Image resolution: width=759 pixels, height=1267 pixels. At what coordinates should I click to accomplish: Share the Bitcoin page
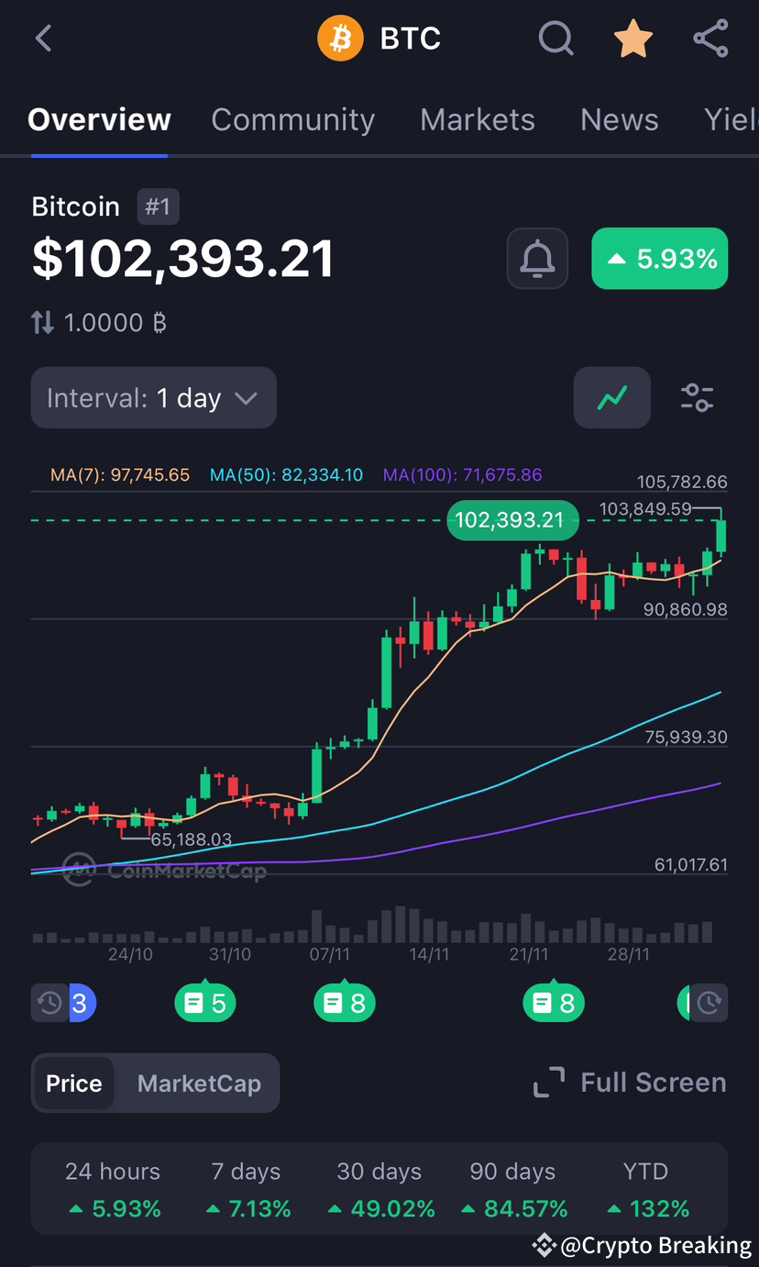[x=710, y=38]
